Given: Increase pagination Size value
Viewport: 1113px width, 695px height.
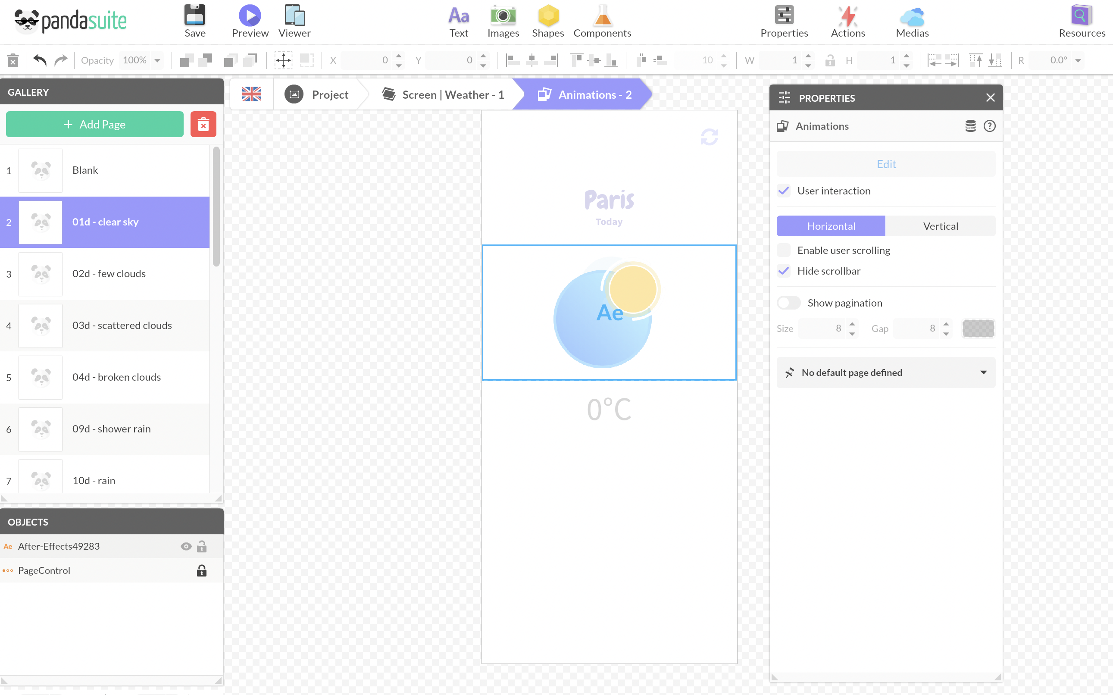Looking at the screenshot, I should click(852, 324).
